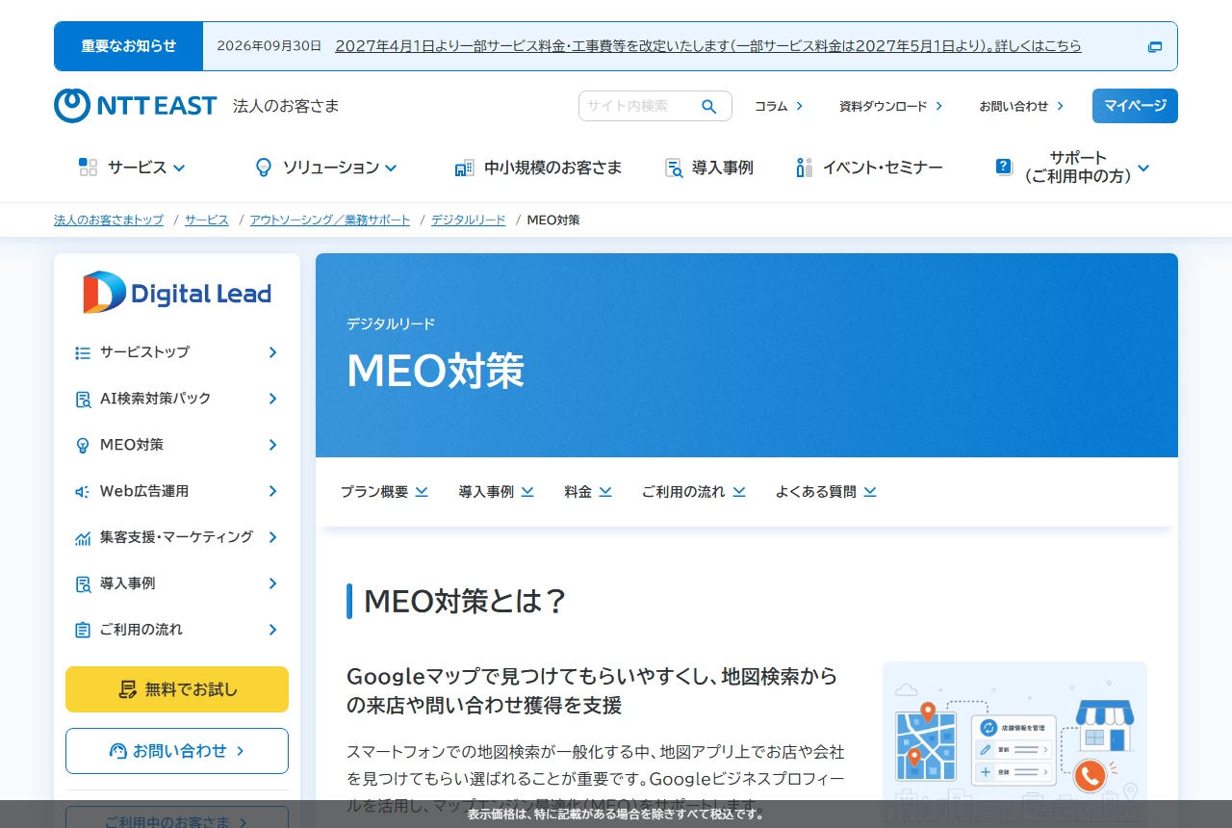
Task: Click the ソリューション lightbulb icon
Action: (263, 168)
